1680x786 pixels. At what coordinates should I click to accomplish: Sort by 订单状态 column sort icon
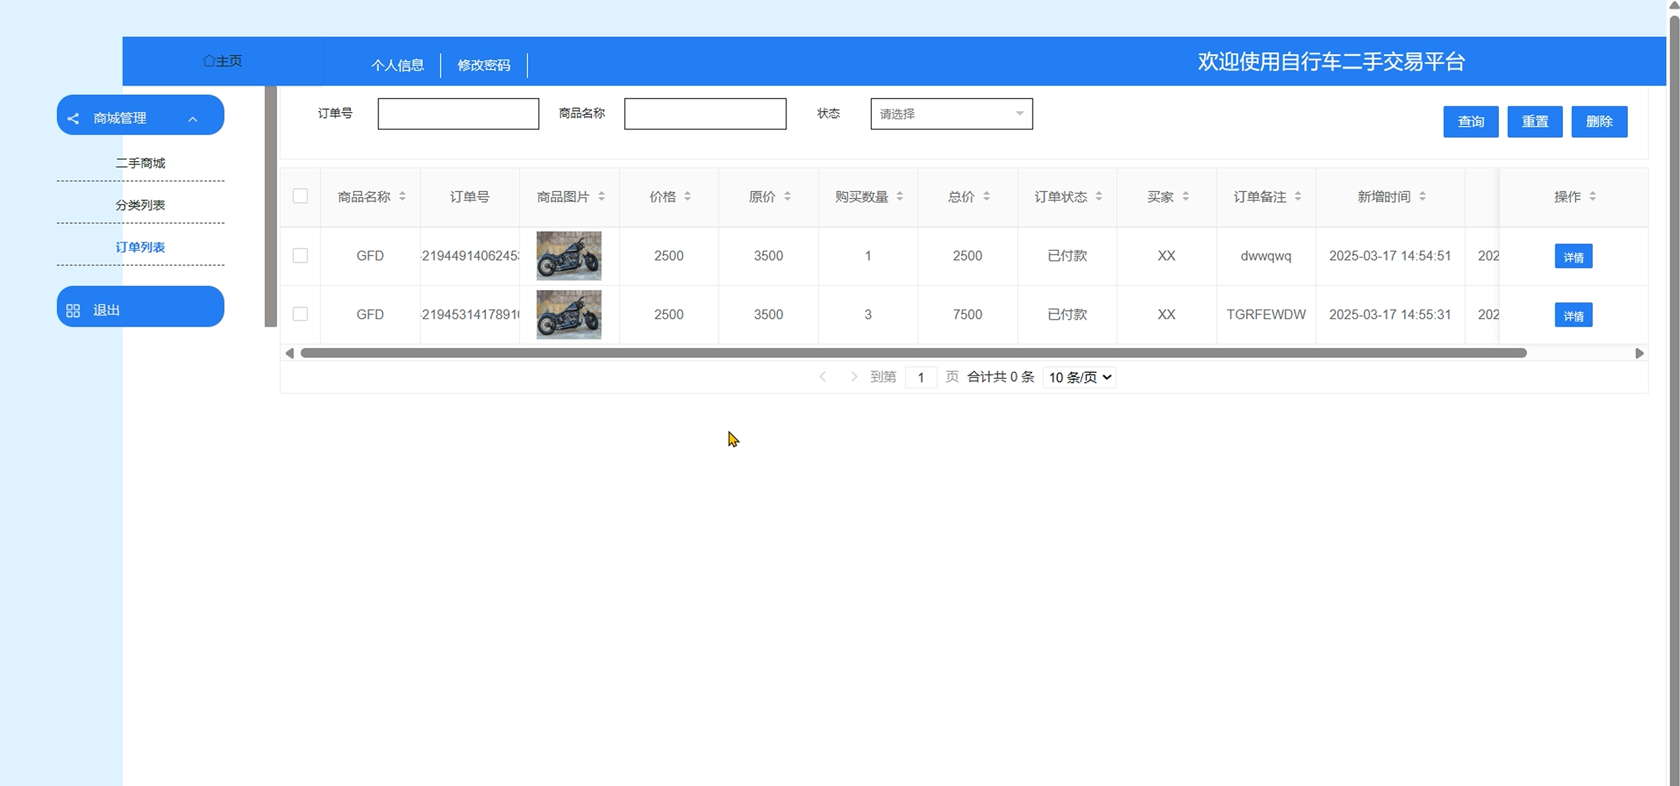[x=1099, y=196]
